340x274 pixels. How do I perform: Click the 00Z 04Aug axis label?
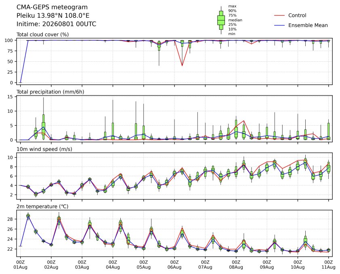coord(113,264)
